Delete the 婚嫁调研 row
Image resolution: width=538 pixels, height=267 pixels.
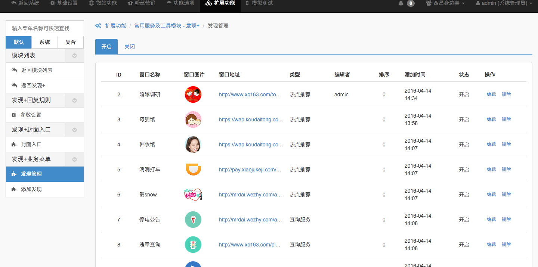(x=506, y=94)
